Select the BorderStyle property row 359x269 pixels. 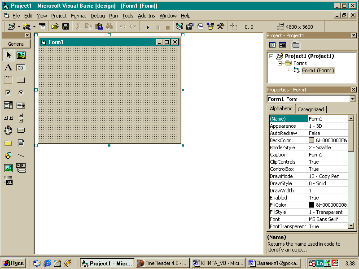(x=309, y=148)
